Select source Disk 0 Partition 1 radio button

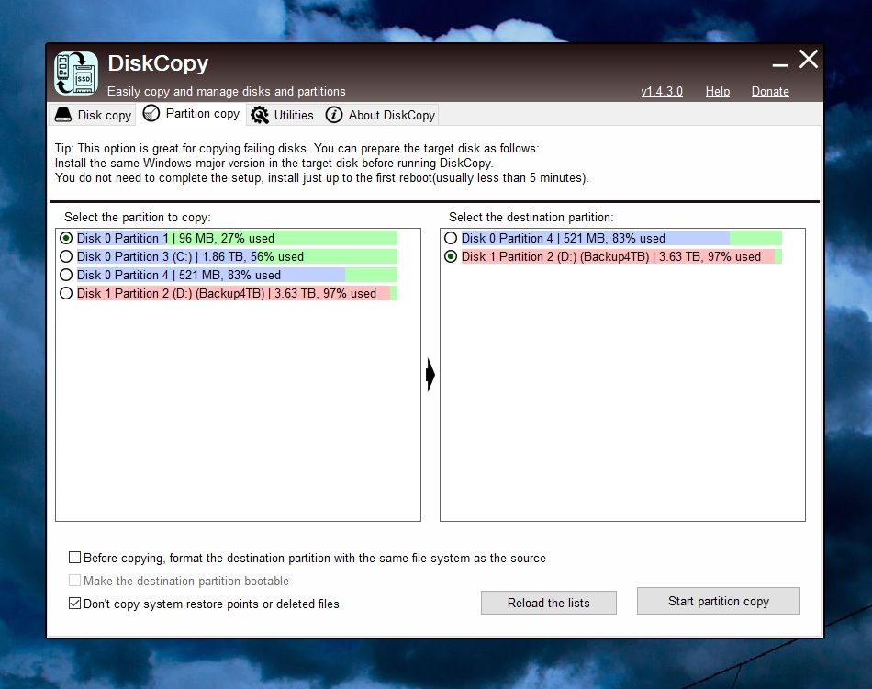[x=66, y=238]
